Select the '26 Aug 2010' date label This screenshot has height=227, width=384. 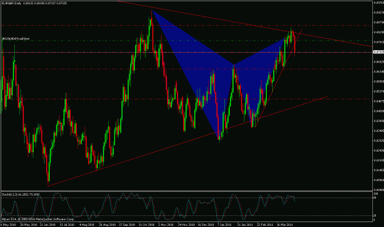pyautogui.click(x=107, y=225)
